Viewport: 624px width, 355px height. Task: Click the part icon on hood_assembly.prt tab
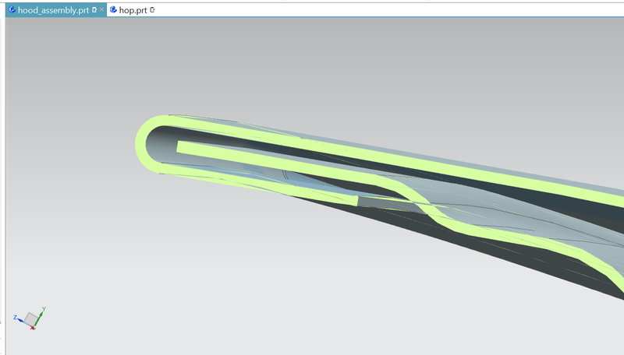click(x=12, y=10)
